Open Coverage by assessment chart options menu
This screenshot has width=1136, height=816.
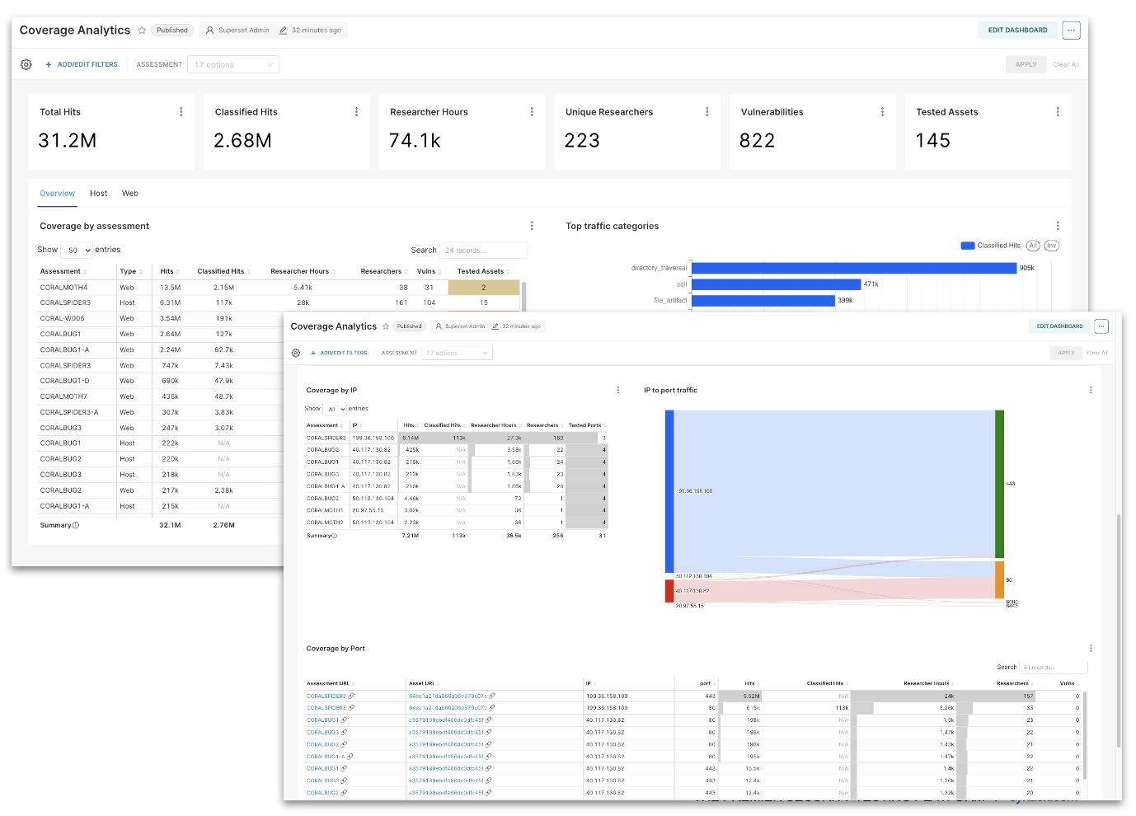[532, 226]
